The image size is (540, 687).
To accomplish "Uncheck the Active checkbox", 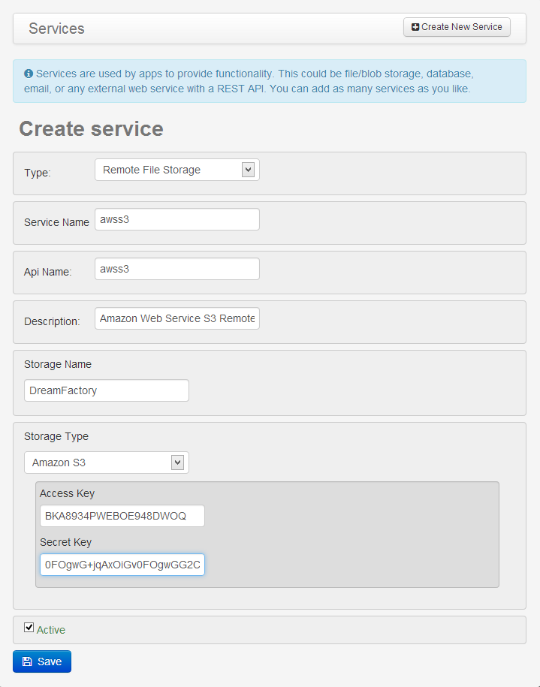I will 29,628.
